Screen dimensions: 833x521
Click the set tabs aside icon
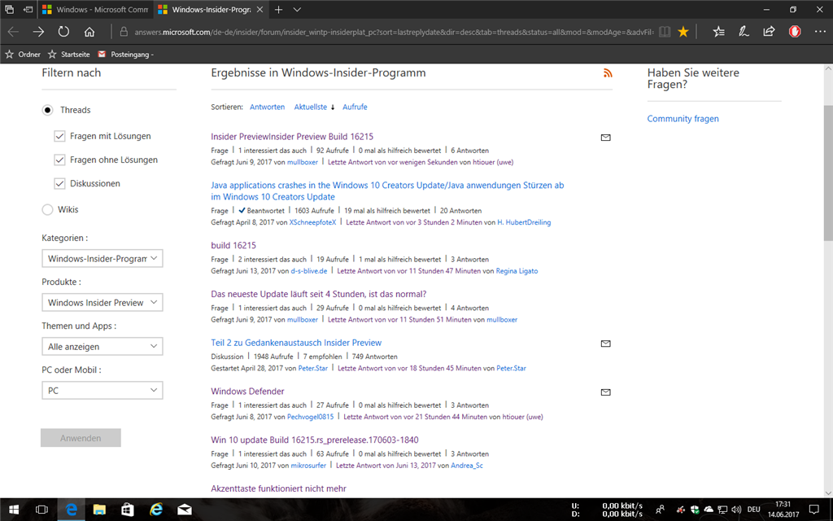point(28,10)
